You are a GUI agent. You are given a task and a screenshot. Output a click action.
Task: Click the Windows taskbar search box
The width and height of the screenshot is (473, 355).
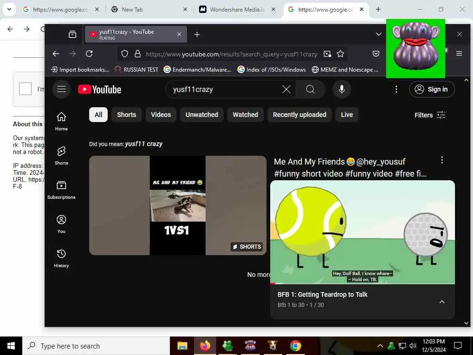pos(96,346)
